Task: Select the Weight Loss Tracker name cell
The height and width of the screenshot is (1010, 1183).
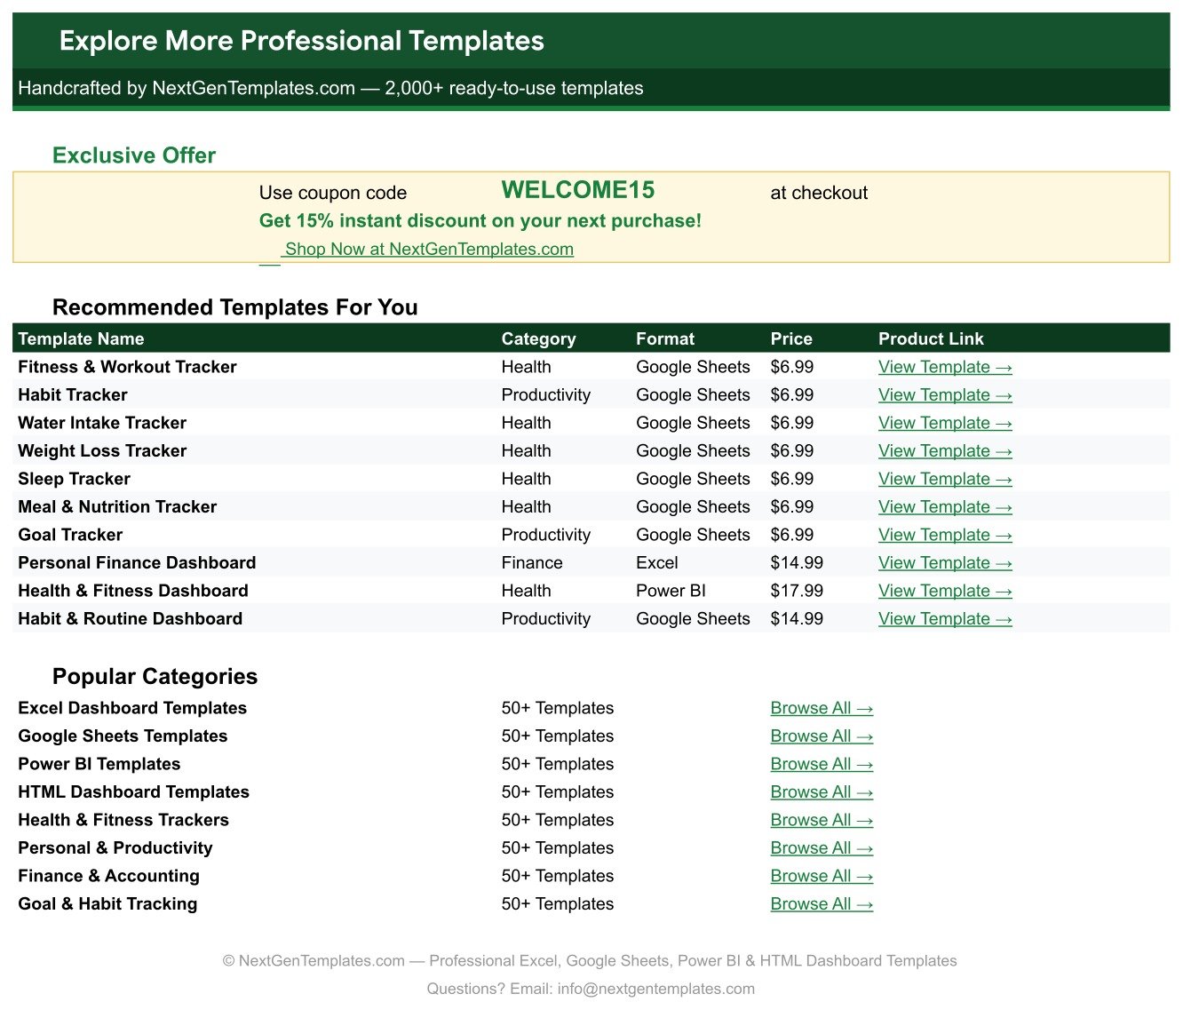Action: (102, 451)
